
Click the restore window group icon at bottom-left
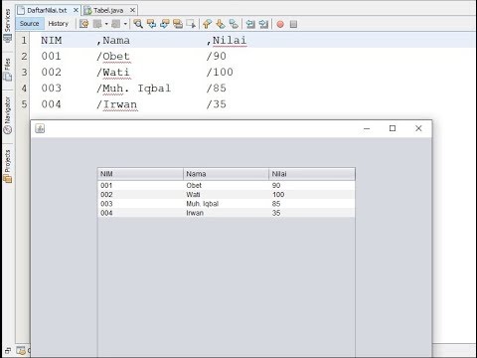click(x=7, y=351)
